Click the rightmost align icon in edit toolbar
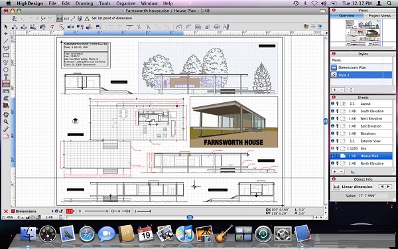 (x=226, y=27)
